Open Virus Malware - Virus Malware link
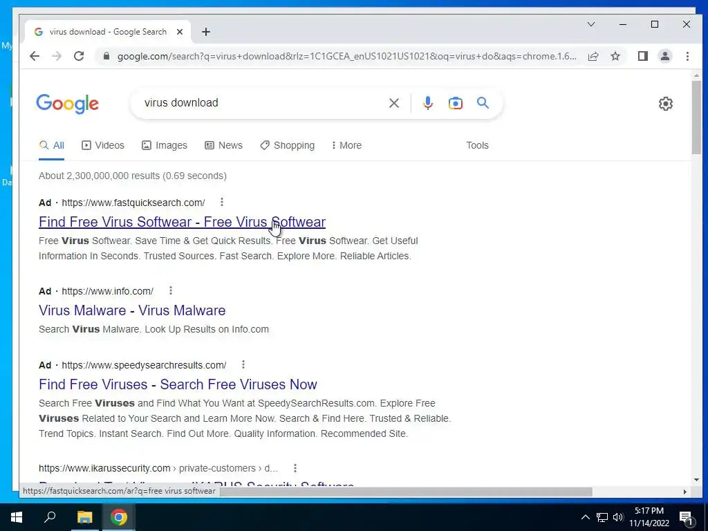Viewport: 708px width, 531px height. tap(132, 310)
